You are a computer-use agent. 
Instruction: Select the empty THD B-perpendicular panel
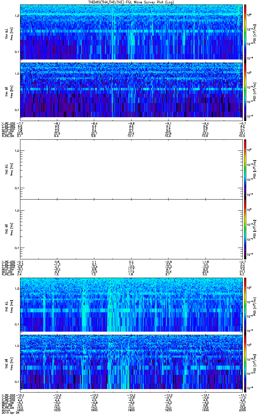[131, 169]
